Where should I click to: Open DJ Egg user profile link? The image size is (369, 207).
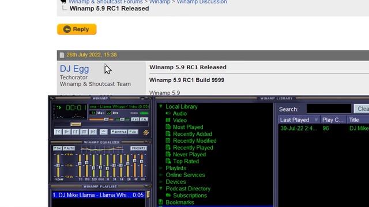pyautogui.click(x=74, y=69)
